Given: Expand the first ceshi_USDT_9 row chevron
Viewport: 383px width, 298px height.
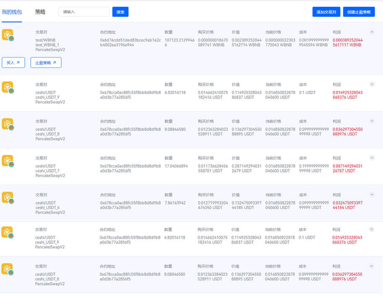Looking at the screenshot, I should coord(372,84).
